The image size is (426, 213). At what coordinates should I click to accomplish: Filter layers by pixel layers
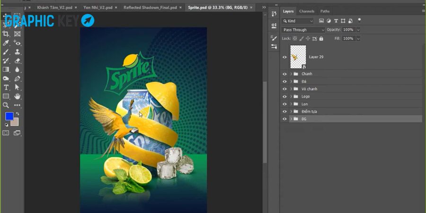click(x=321, y=21)
